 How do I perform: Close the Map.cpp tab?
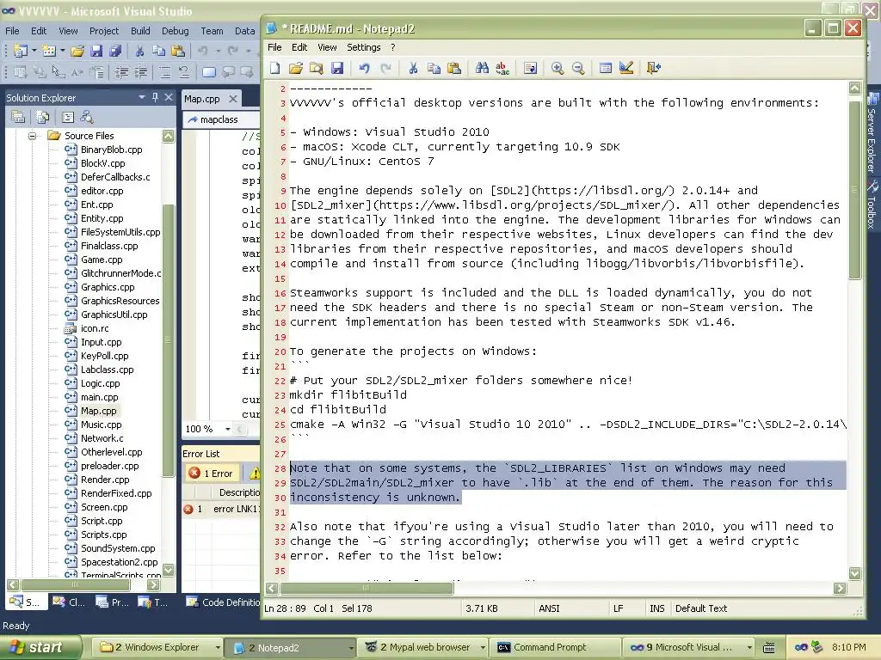click(x=232, y=99)
